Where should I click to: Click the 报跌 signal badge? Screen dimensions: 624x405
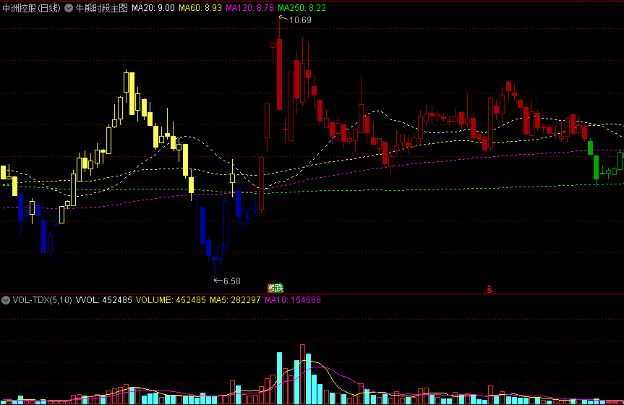click(275, 288)
